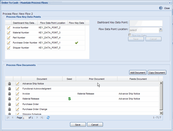Select Invoice row's Advance Ship Notice feed cell

point(129,94)
